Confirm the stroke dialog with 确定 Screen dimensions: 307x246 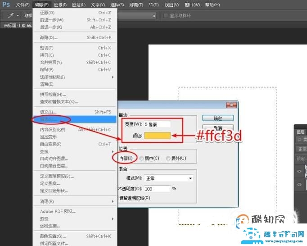[x=218, y=118]
